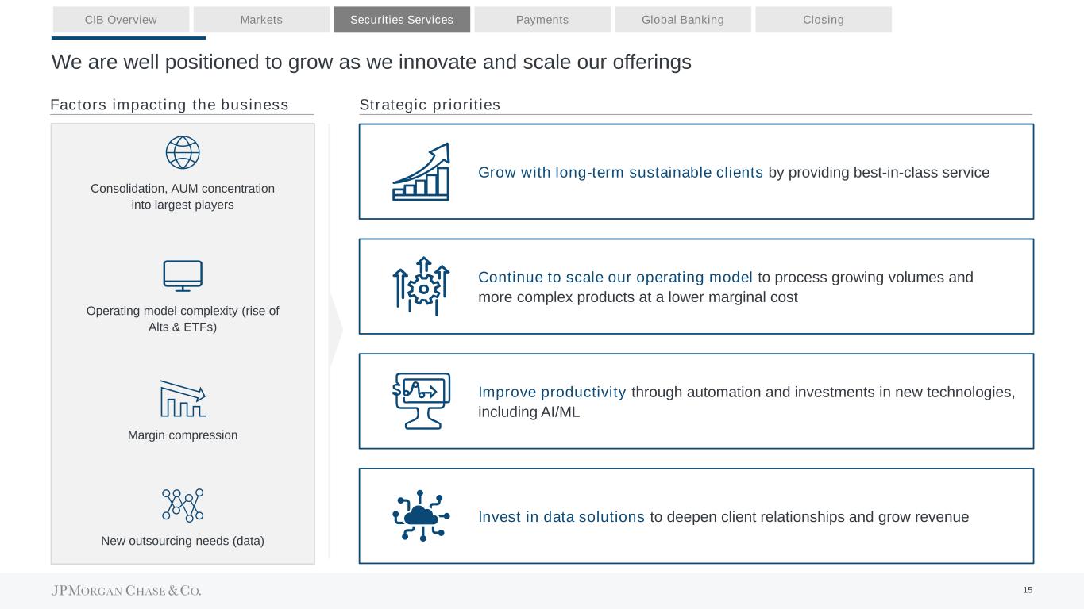Open the Global Banking tab
The width and height of the screenshot is (1084, 609).
(683, 20)
